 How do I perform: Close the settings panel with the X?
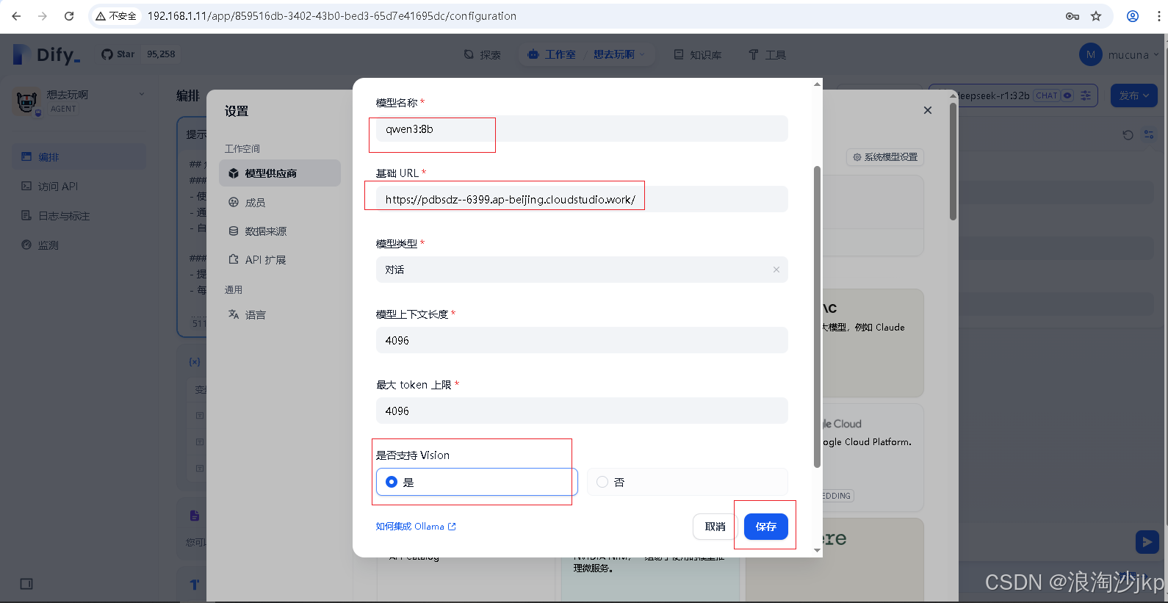(x=928, y=110)
